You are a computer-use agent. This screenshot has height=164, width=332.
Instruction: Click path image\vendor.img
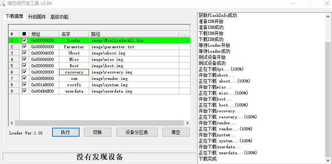pyautogui.click(x=110, y=78)
